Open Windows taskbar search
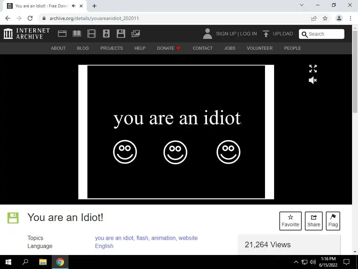Viewport: 358px width, 269px height. (x=25, y=262)
